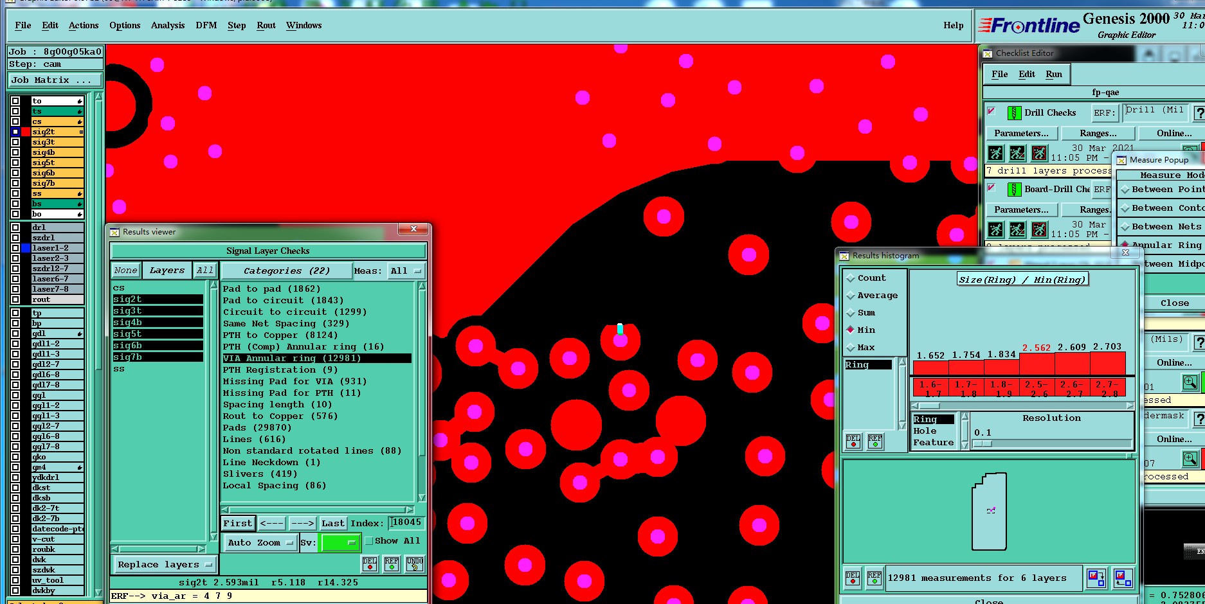1205x604 pixels.
Task: Click UNDO icon in Results viewer
Action: coord(415,564)
